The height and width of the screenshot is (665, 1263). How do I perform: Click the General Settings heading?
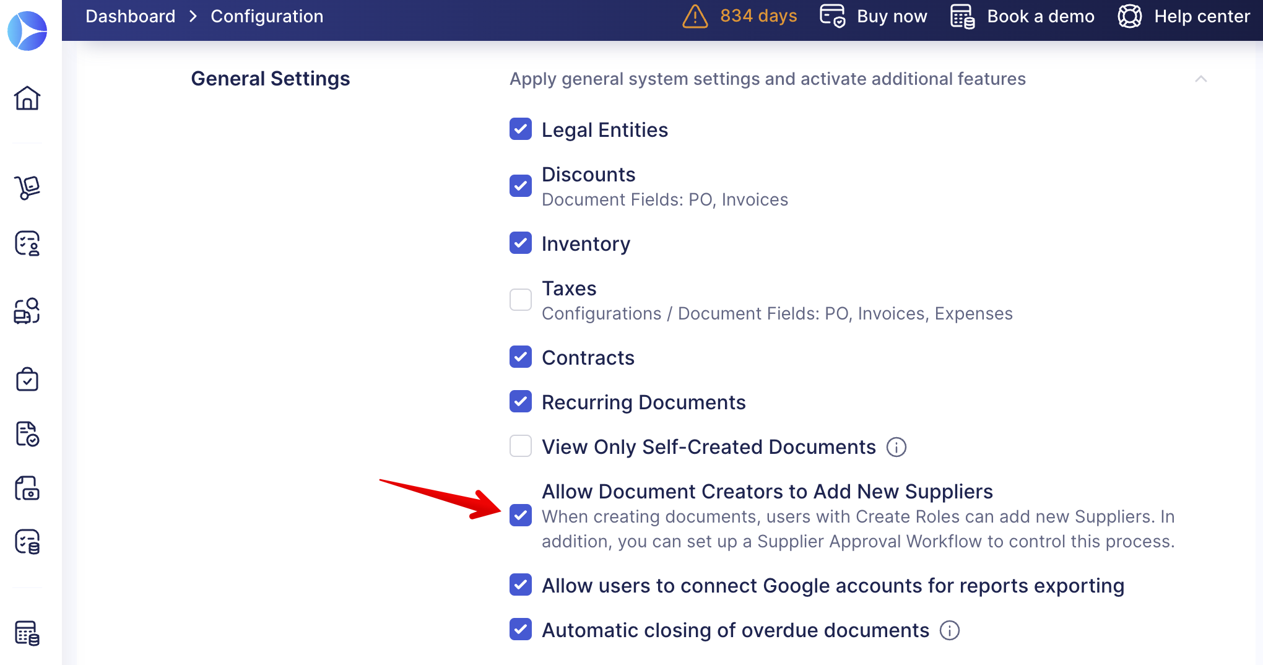pos(271,79)
